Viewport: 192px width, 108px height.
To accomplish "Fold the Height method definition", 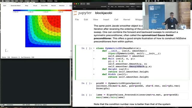I will [x=94, y=69].
